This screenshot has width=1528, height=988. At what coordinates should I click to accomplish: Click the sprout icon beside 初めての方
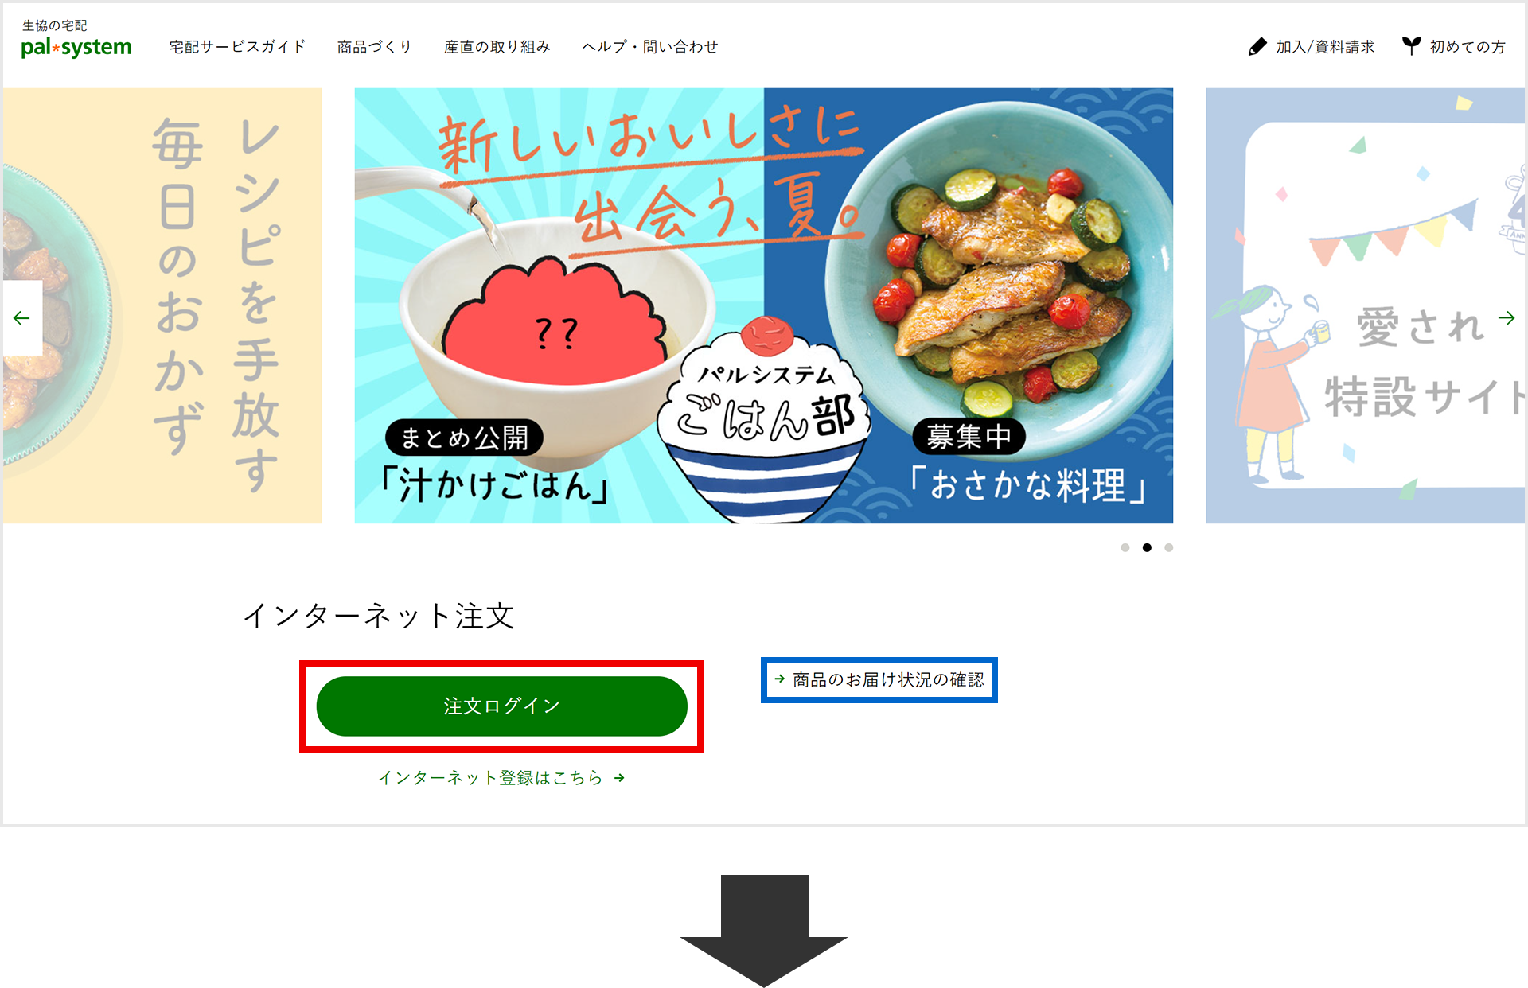coord(1411,46)
